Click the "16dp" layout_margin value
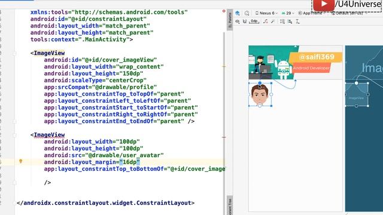Screen dimensions: 383x215 tap(129, 162)
